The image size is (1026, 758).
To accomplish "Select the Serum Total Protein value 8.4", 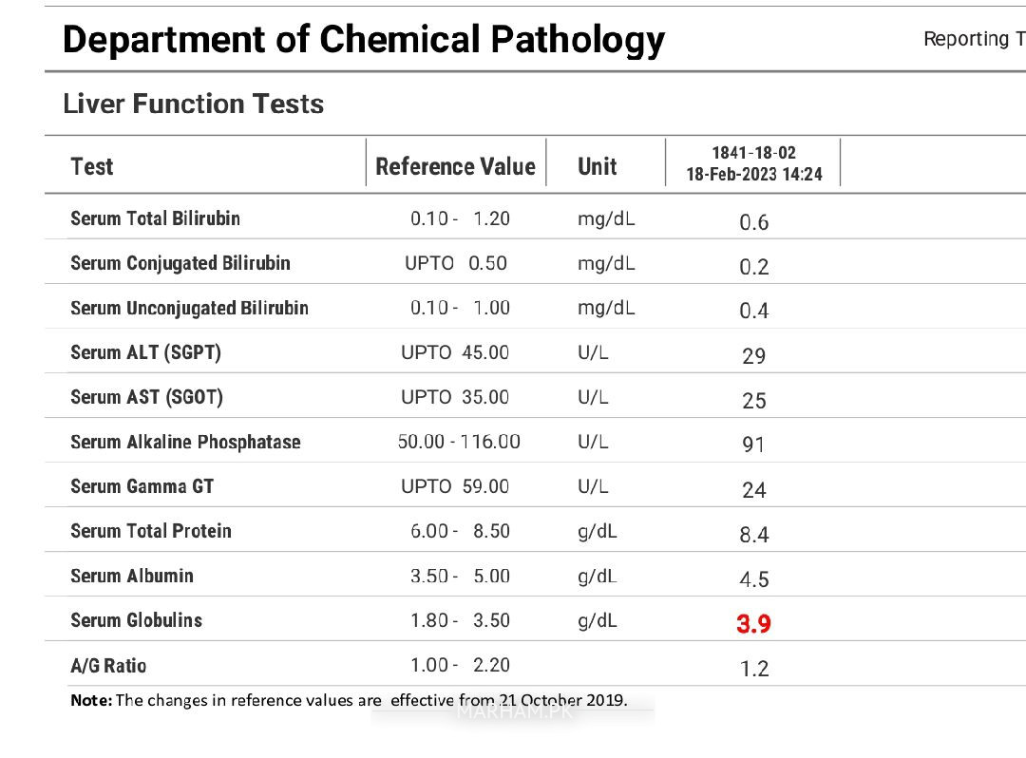I will pyautogui.click(x=753, y=535).
